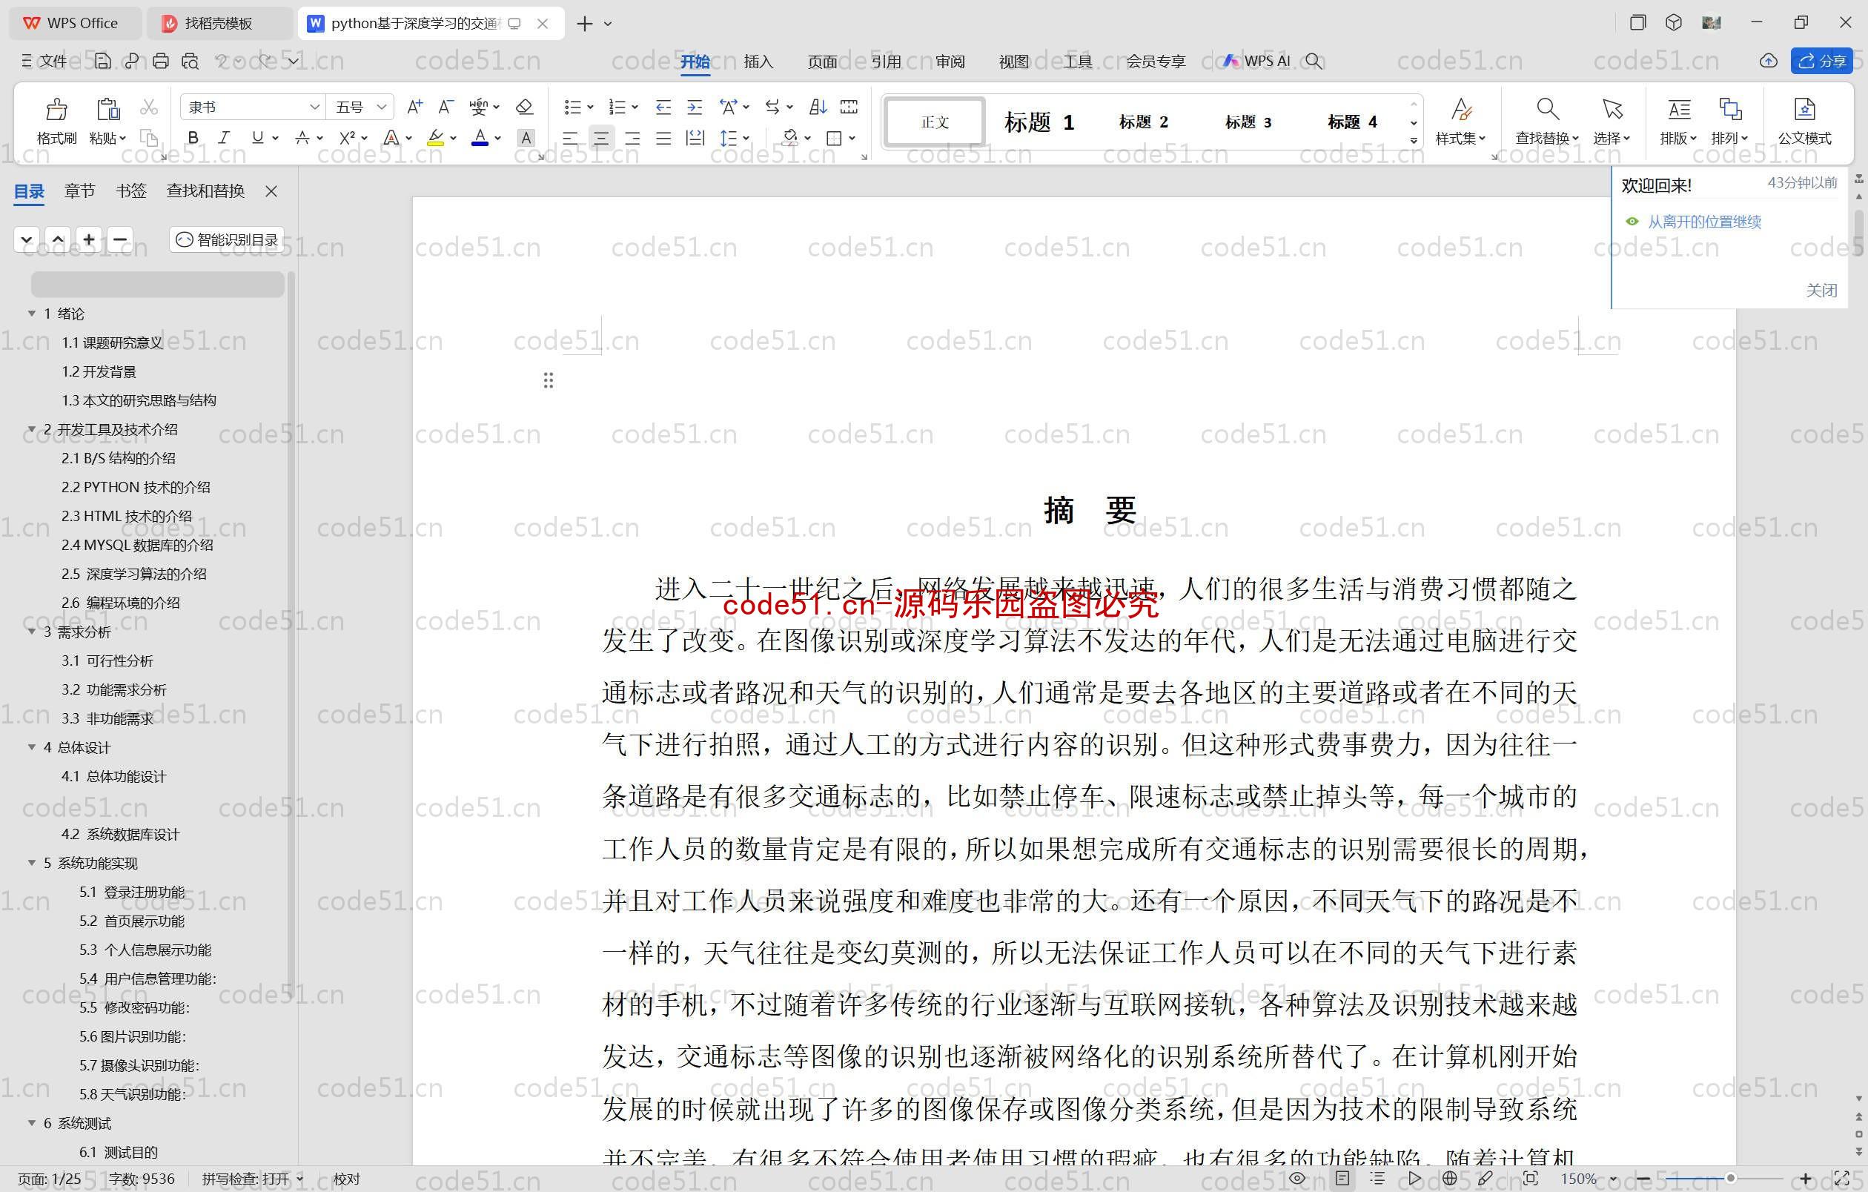This screenshot has width=1868, height=1192.
Task: Switch to the Bookmarks (书签) panel tab
Action: (131, 191)
